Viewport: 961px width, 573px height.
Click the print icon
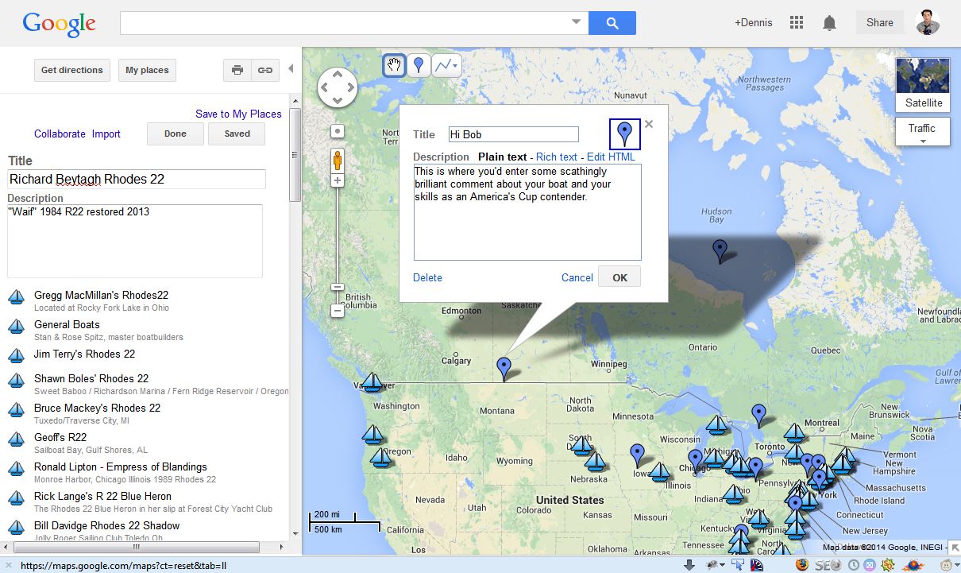(237, 70)
